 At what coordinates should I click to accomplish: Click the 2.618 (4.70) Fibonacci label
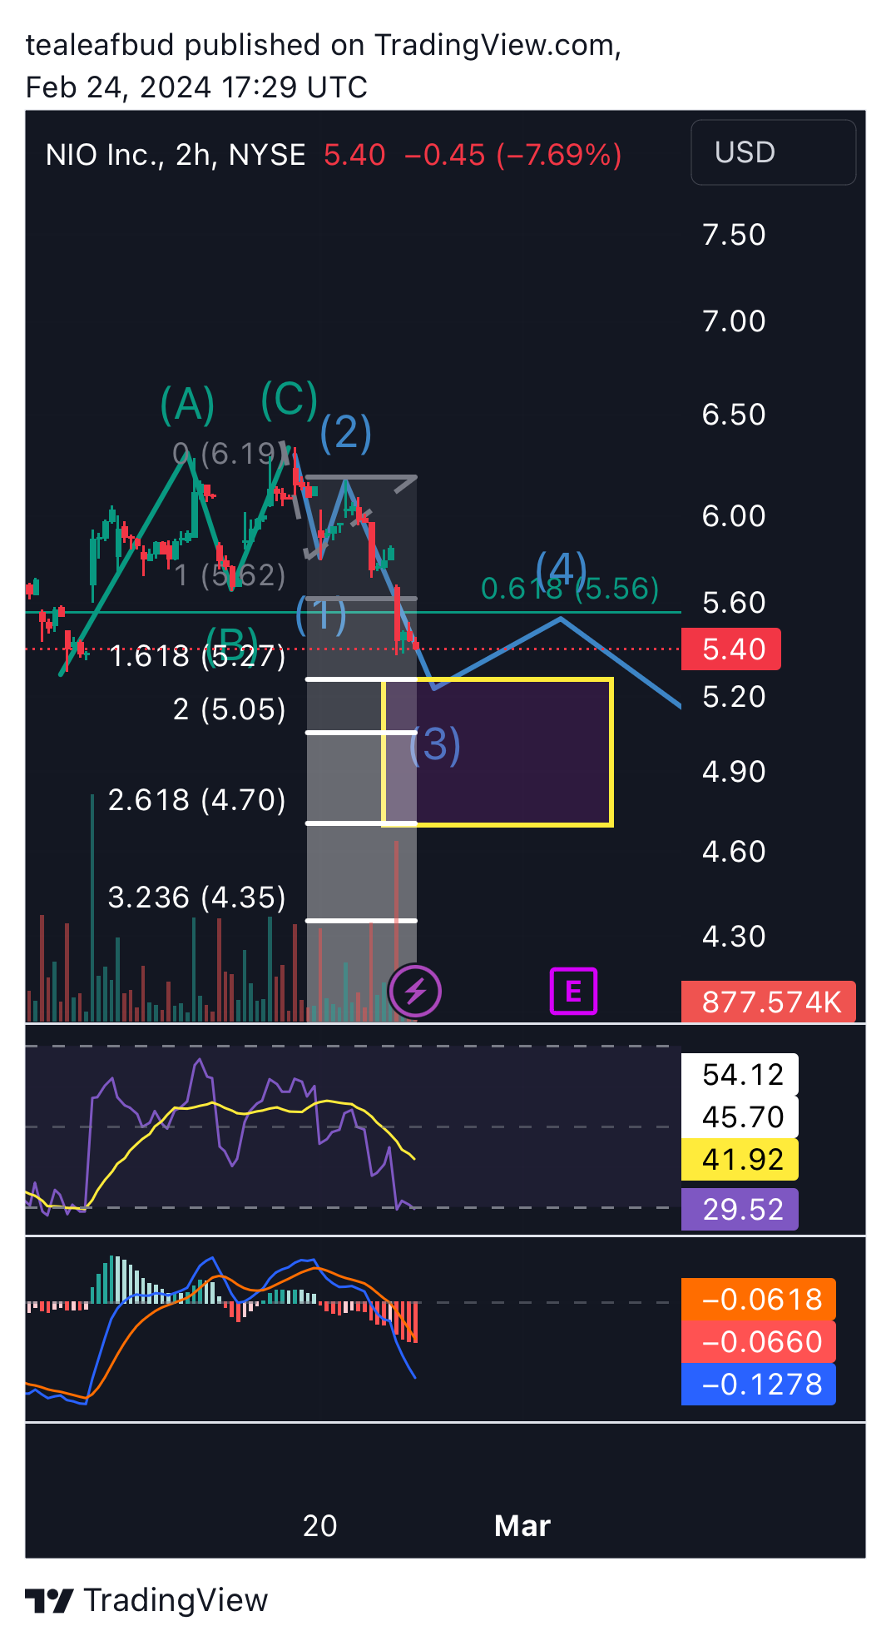tap(197, 800)
